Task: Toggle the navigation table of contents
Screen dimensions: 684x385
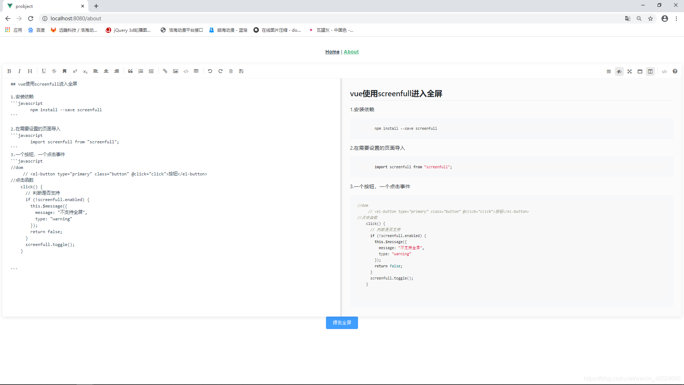Action: click(609, 72)
